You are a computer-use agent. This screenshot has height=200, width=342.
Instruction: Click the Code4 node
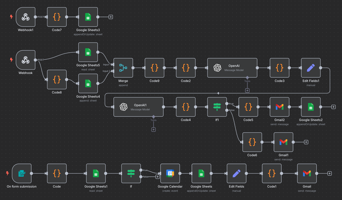186,107
